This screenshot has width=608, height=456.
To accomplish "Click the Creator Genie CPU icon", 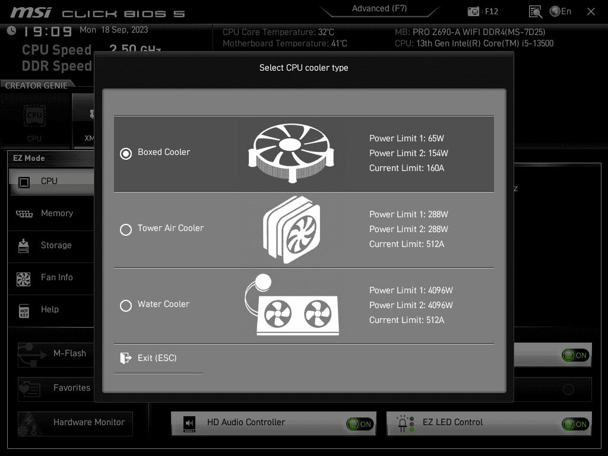I will click(34, 116).
